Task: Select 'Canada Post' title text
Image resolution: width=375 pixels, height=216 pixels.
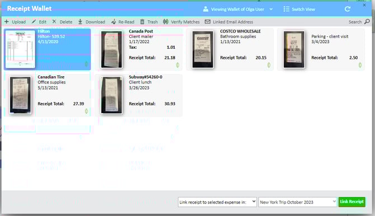Action: (x=141, y=31)
